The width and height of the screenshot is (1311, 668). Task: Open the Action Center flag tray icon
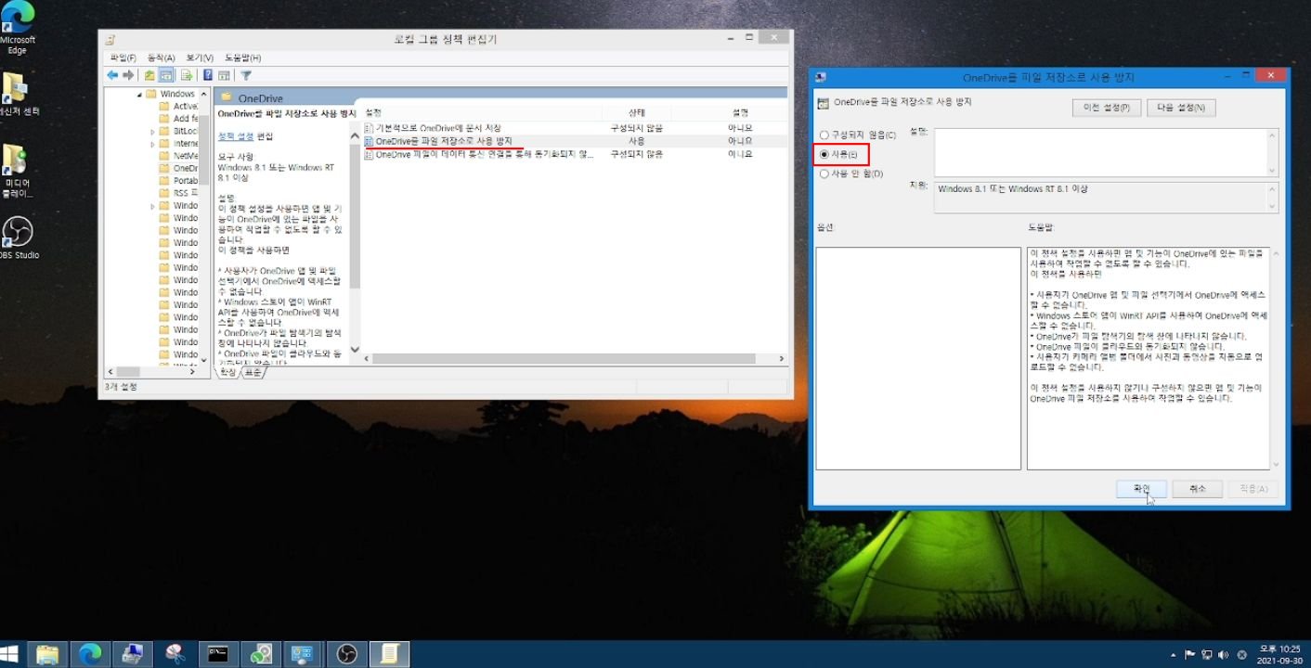[x=1190, y=655]
